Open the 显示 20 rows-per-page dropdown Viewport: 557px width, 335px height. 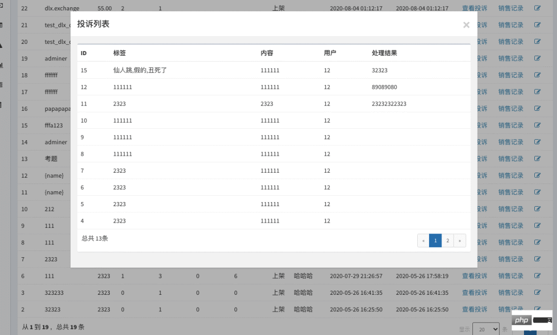coord(486,329)
